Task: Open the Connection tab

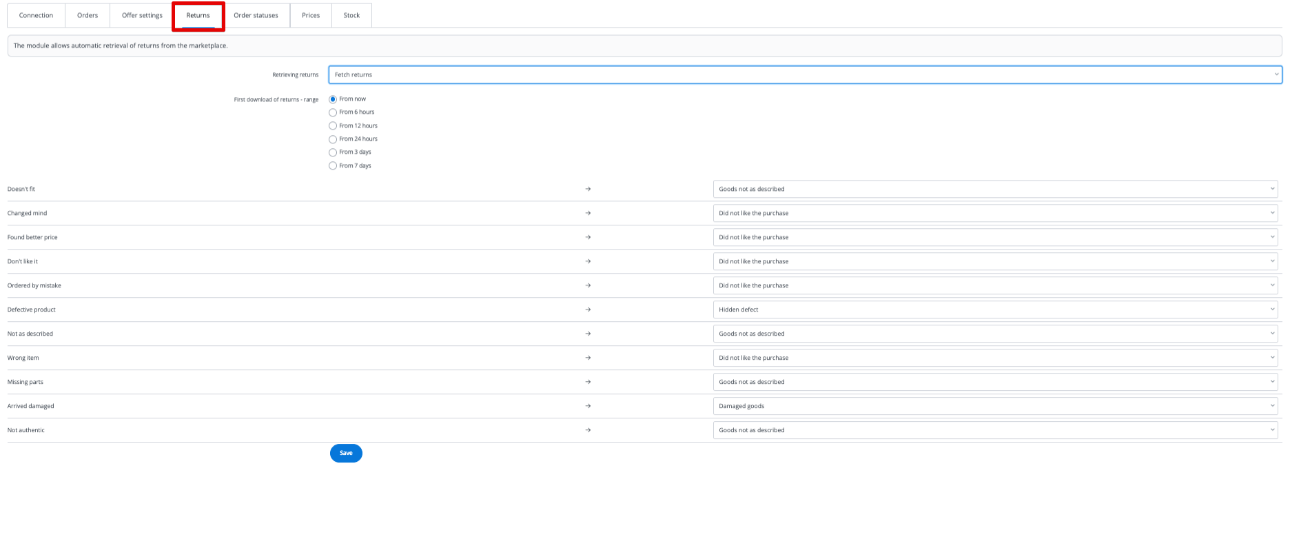Action: [36, 15]
